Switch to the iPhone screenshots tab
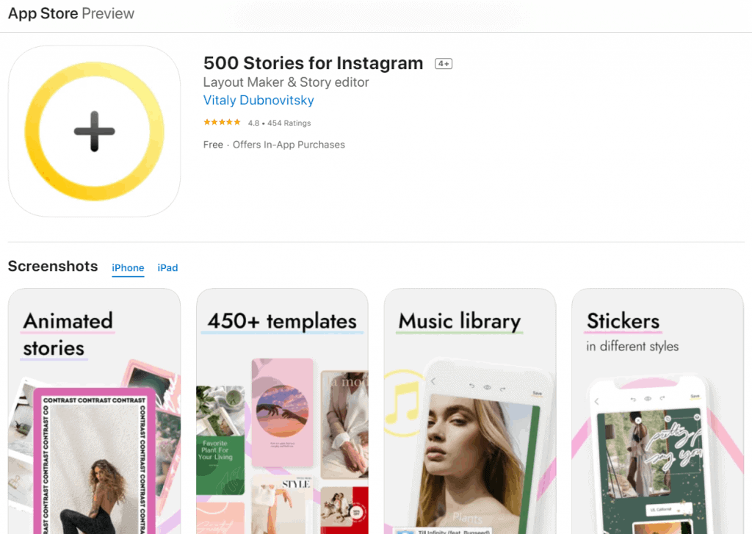Image resolution: width=752 pixels, height=534 pixels. pos(128,268)
